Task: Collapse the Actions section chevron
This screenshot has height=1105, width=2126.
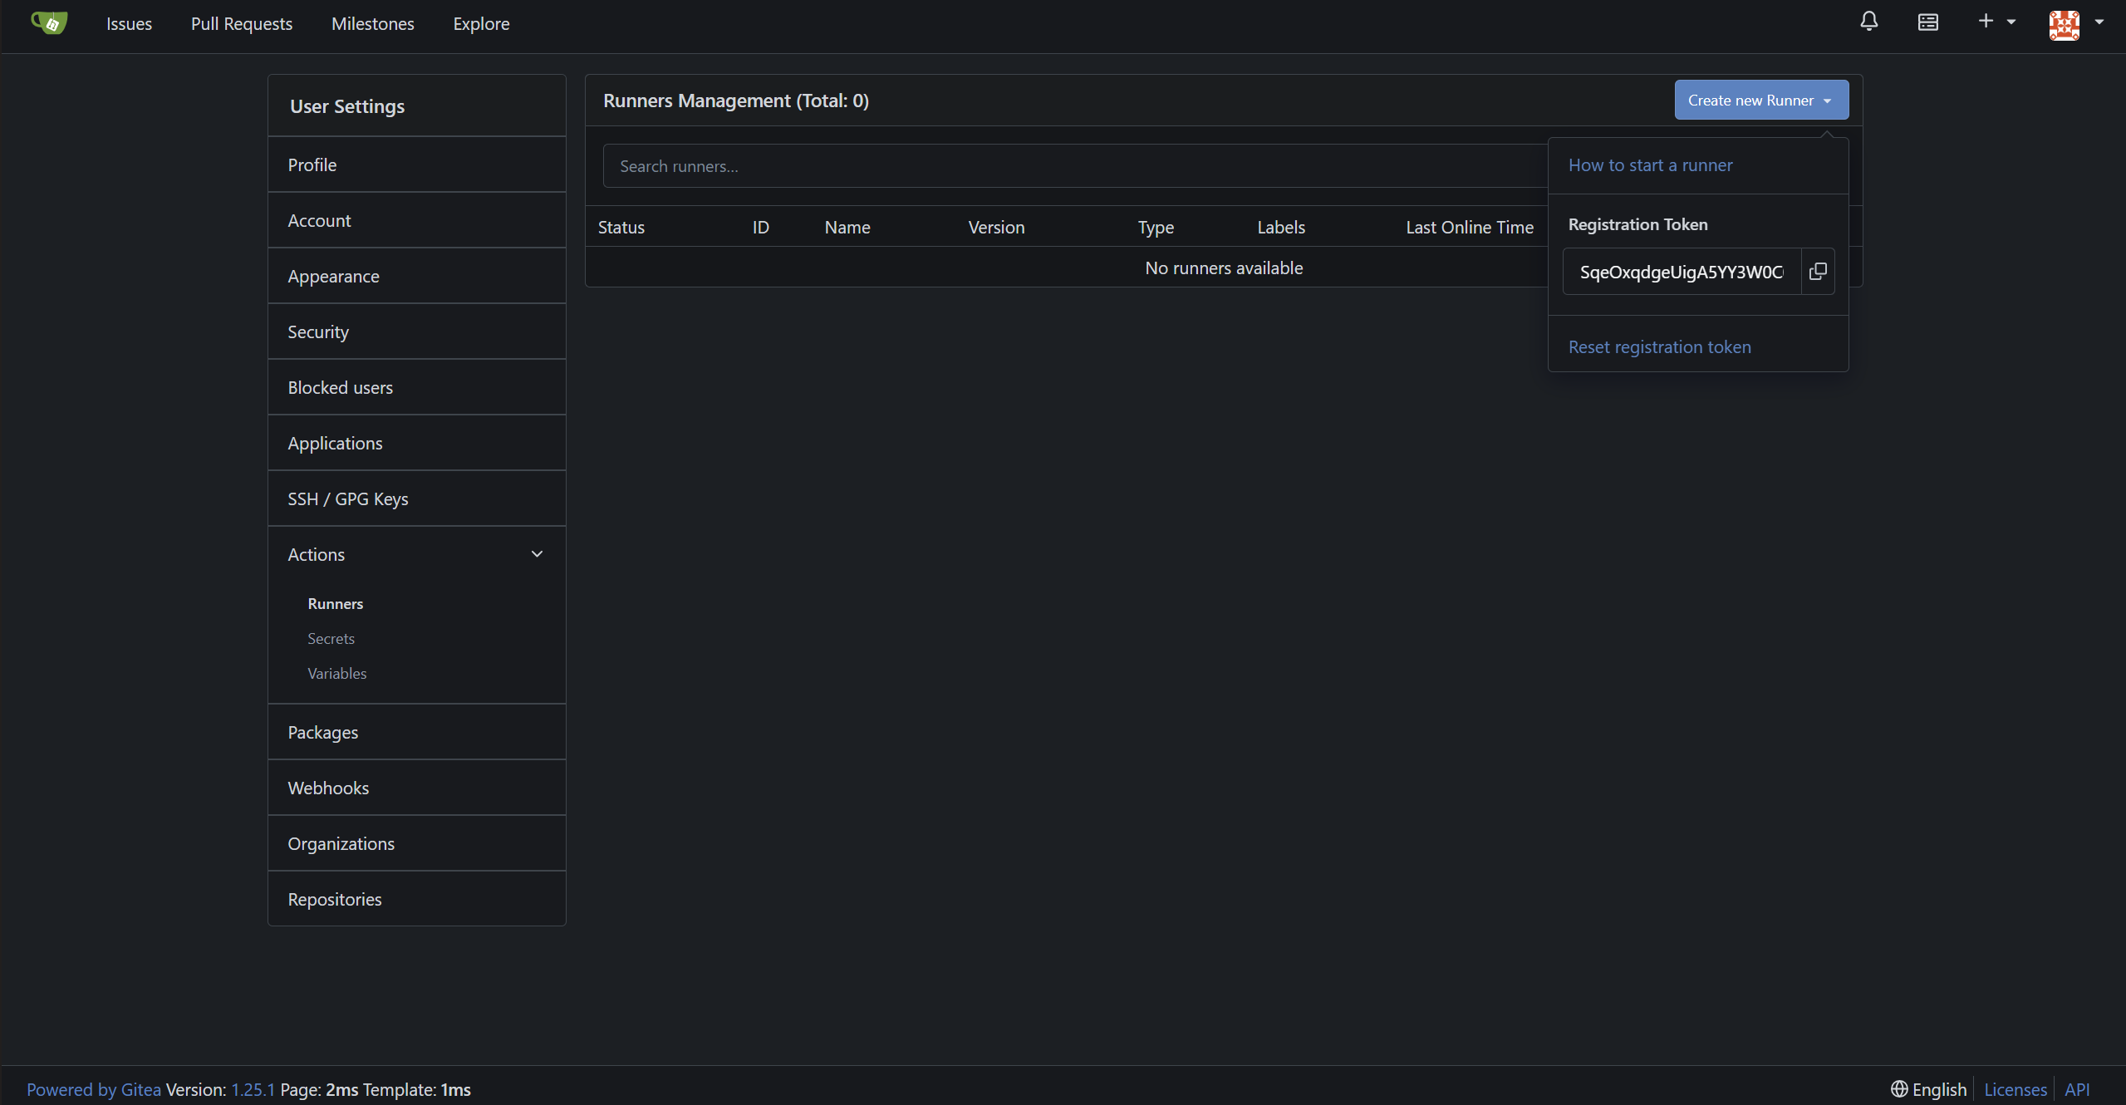Action: (537, 554)
